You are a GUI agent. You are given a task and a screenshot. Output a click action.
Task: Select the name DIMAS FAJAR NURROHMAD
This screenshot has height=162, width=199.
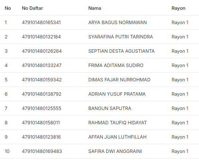coord(119,80)
